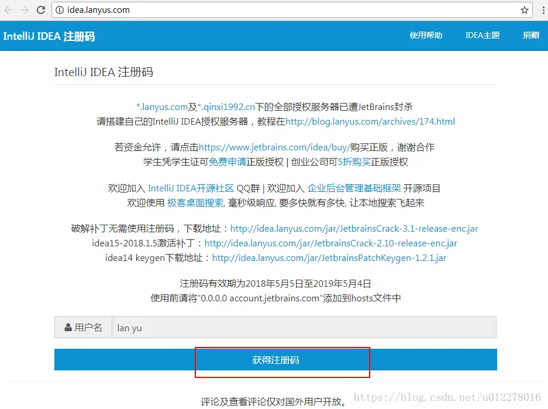Select the page heading IntelliJ IDEA 注册码
The height and width of the screenshot is (409, 548).
coord(104,72)
